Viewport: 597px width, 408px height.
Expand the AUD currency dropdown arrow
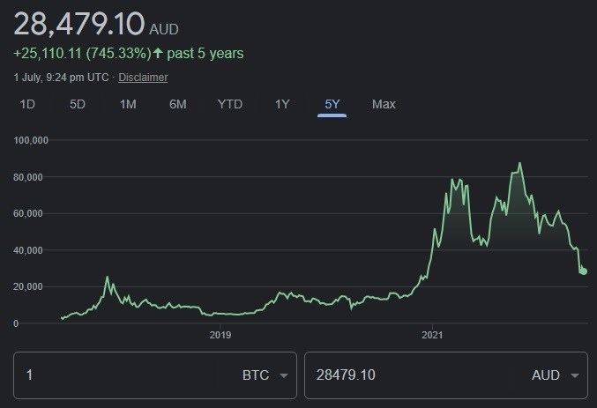[575, 375]
